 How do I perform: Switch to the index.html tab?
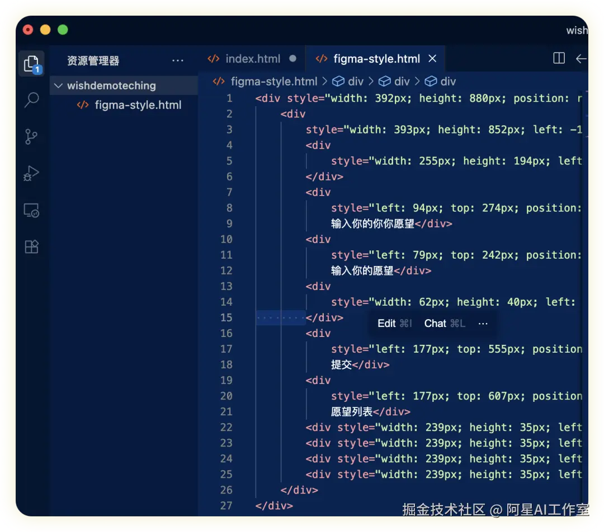[252, 59]
